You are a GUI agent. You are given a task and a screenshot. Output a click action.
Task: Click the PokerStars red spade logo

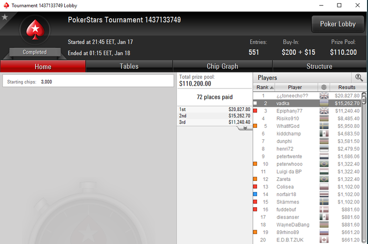pos(35,29)
